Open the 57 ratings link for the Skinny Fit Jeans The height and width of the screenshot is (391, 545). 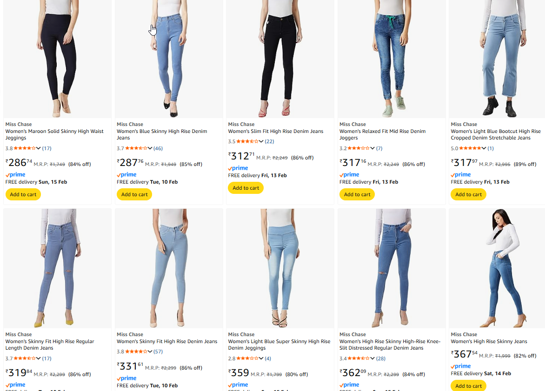point(158,351)
